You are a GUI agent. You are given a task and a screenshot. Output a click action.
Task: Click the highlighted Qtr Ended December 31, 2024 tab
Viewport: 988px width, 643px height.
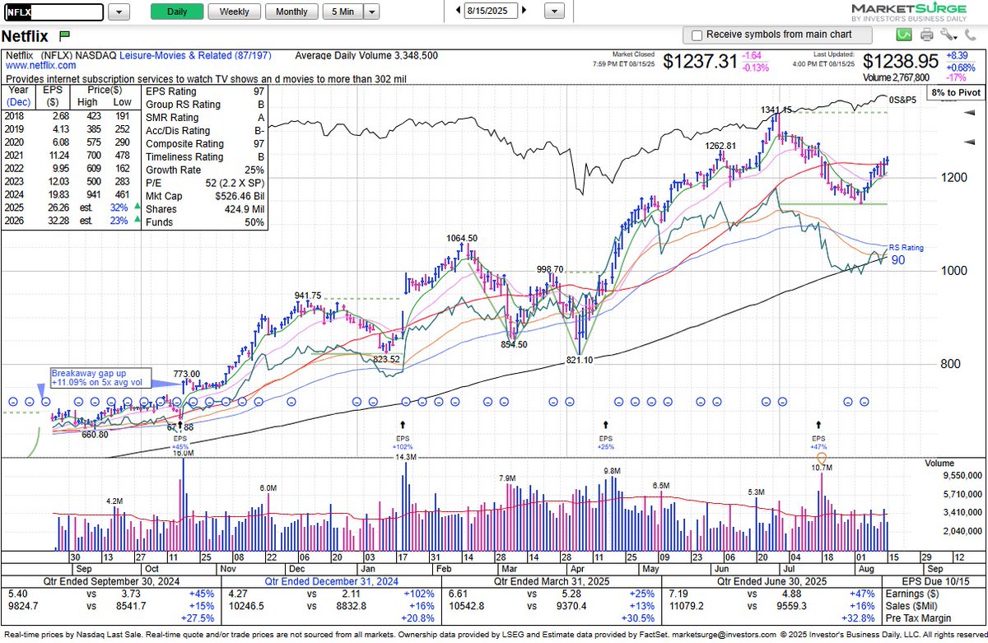coord(331,581)
